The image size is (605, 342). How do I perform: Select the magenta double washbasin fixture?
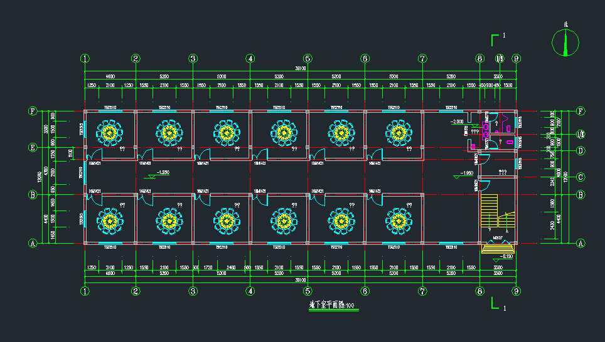tap(486, 130)
